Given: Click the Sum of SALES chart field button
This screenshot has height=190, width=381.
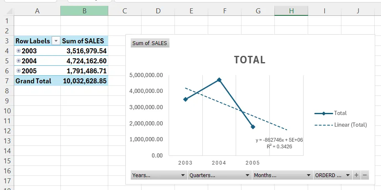Looking at the screenshot, I should [150, 43].
